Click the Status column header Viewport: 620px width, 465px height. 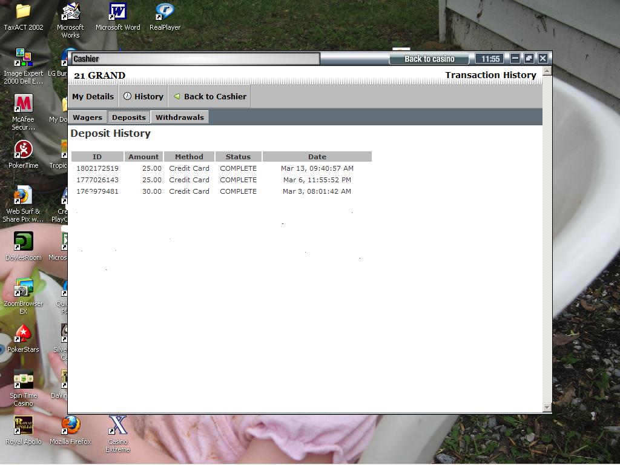[x=238, y=157]
